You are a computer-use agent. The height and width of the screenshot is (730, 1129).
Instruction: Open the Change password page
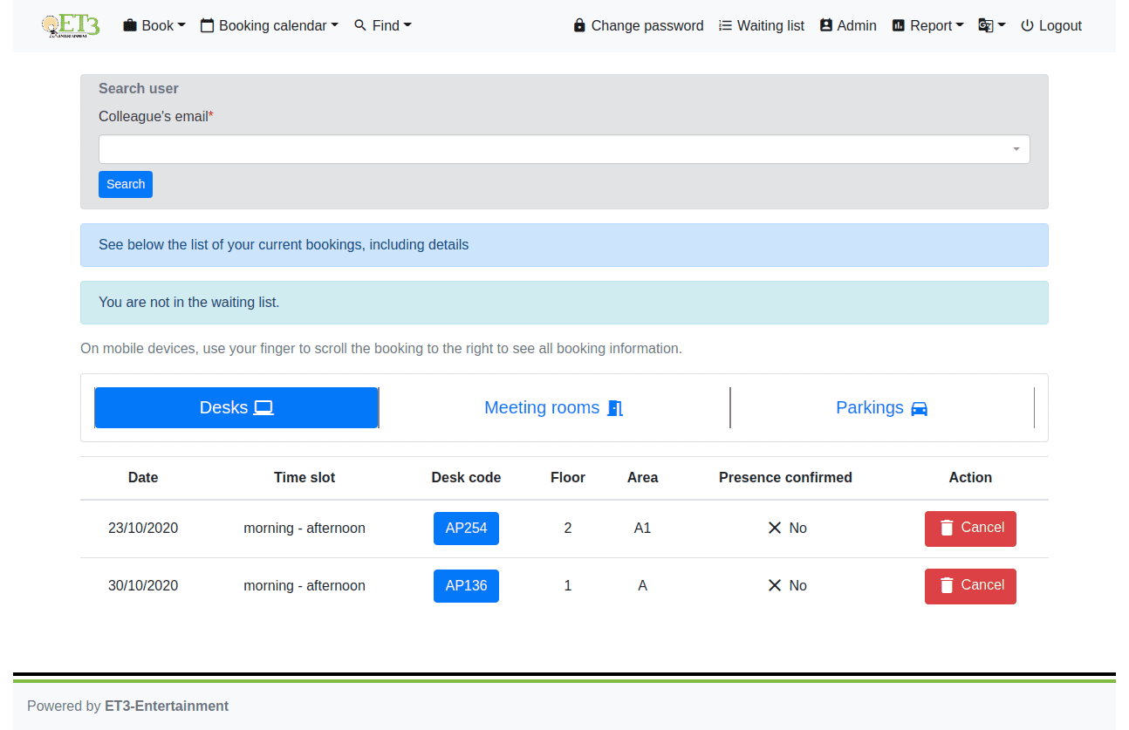(639, 26)
